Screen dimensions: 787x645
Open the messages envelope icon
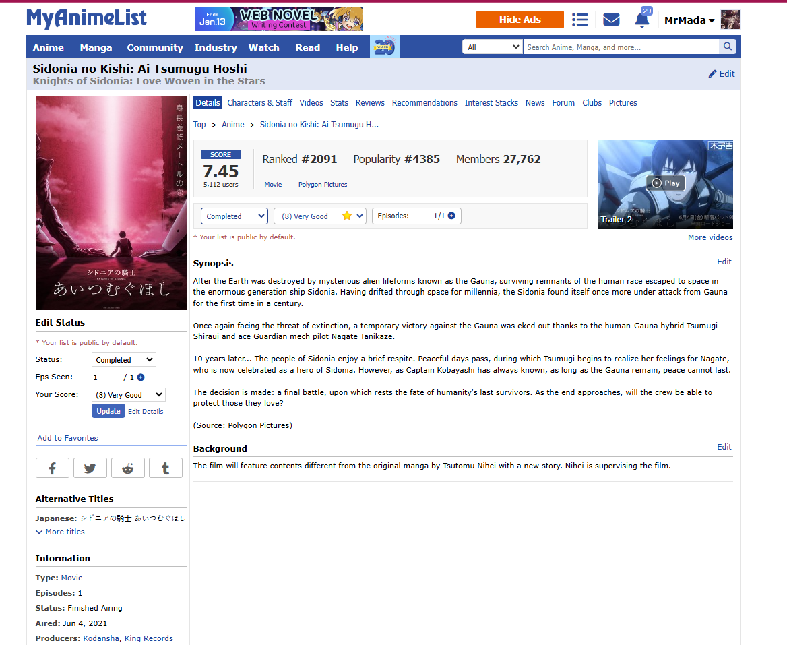[x=611, y=20]
